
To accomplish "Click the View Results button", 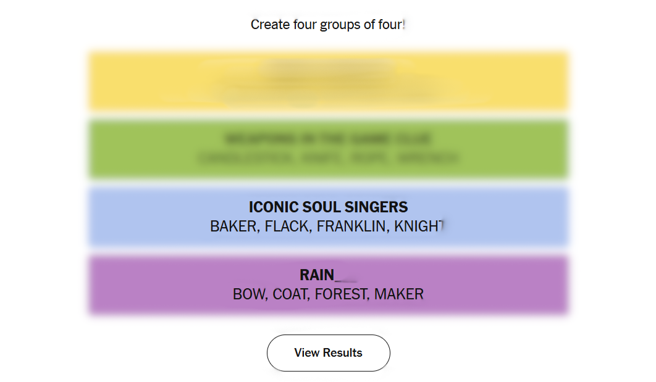I will coord(328,353).
